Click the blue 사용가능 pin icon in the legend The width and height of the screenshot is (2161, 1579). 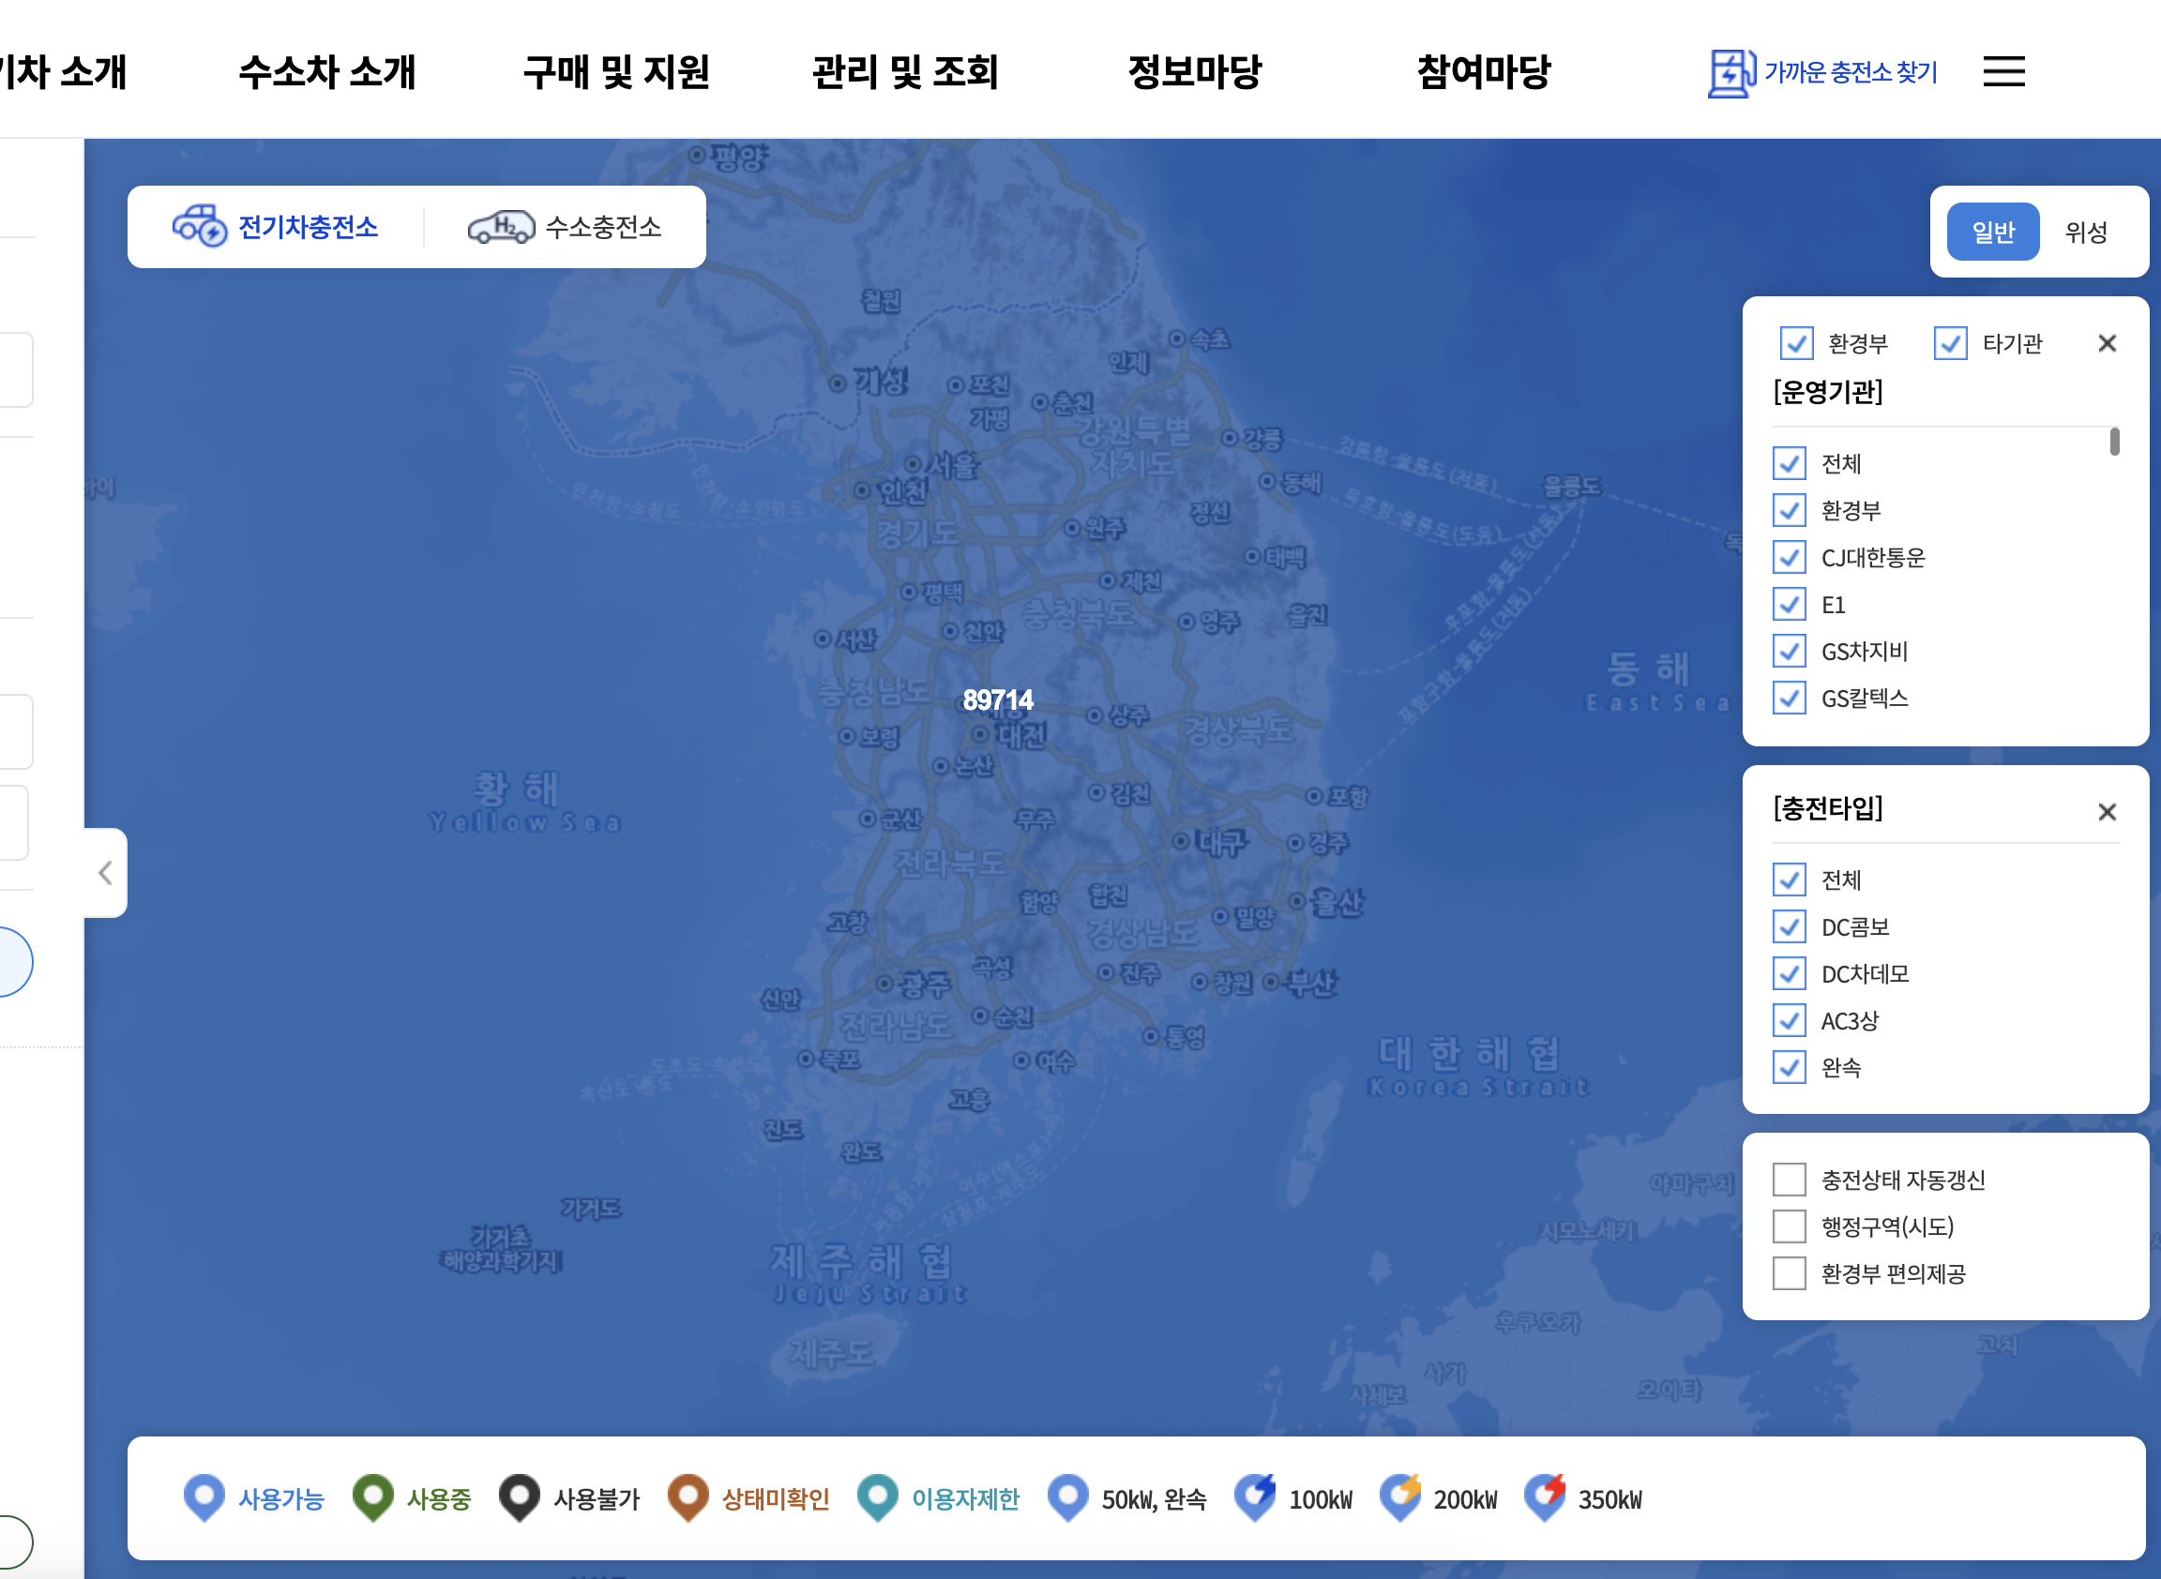[204, 1496]
